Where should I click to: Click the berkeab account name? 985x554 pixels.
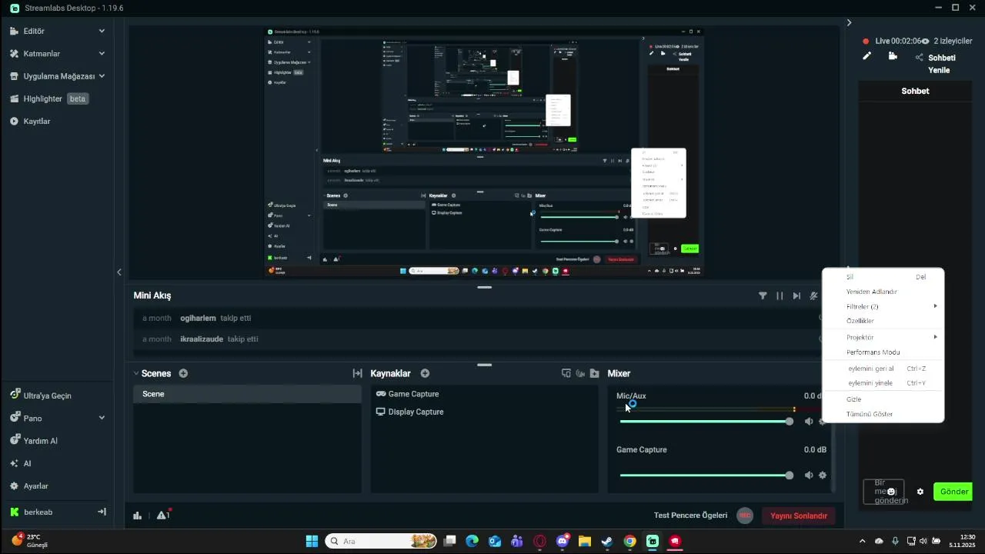point(38,512)
